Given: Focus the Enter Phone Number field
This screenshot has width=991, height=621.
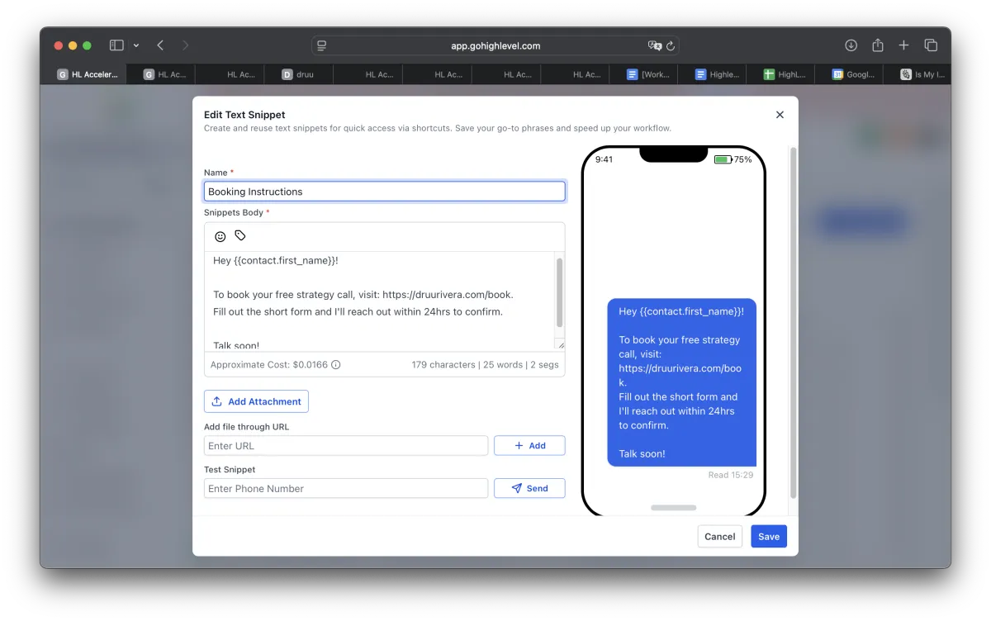Looking at the screenshot, I should [346, 488].
